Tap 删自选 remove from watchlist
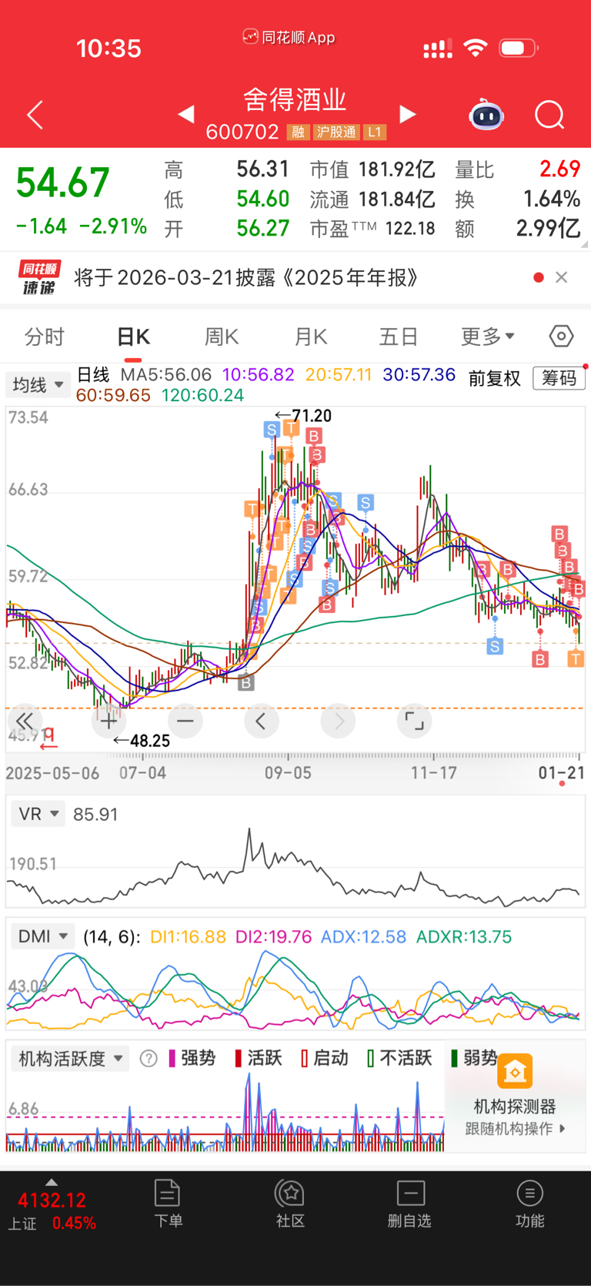This screenshot has width=591, height=1286. (x=409, y=1204)
